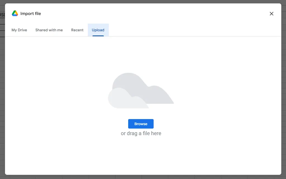The height and width of the screenshot is (179, 286).
Task: View the Recent files tab
Action: coord(77,30)
